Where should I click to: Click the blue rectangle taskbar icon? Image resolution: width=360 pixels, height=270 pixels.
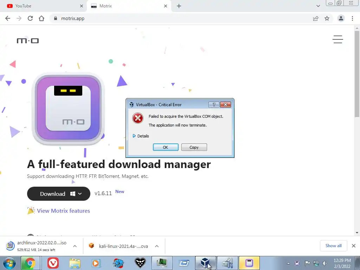pyautogui.click(x=184, y=263)
